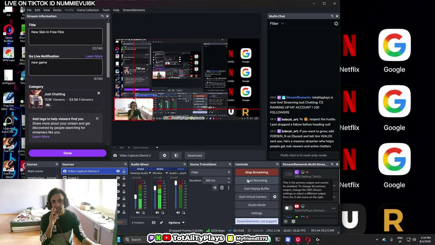Edit the stream Title text field
435x245 pixels.
[66, 37]
